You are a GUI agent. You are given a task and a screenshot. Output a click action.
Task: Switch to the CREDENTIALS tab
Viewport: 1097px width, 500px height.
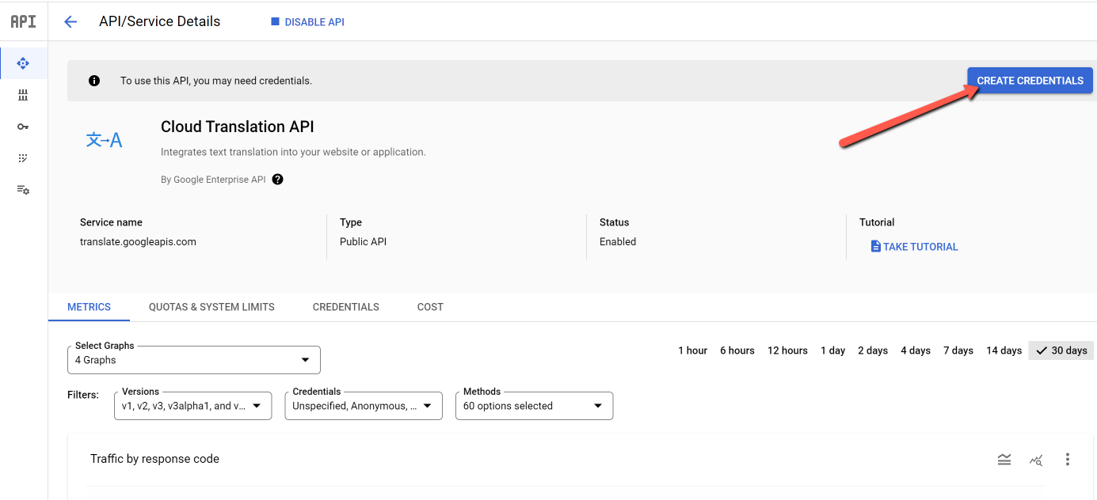[x=346, y=307]
